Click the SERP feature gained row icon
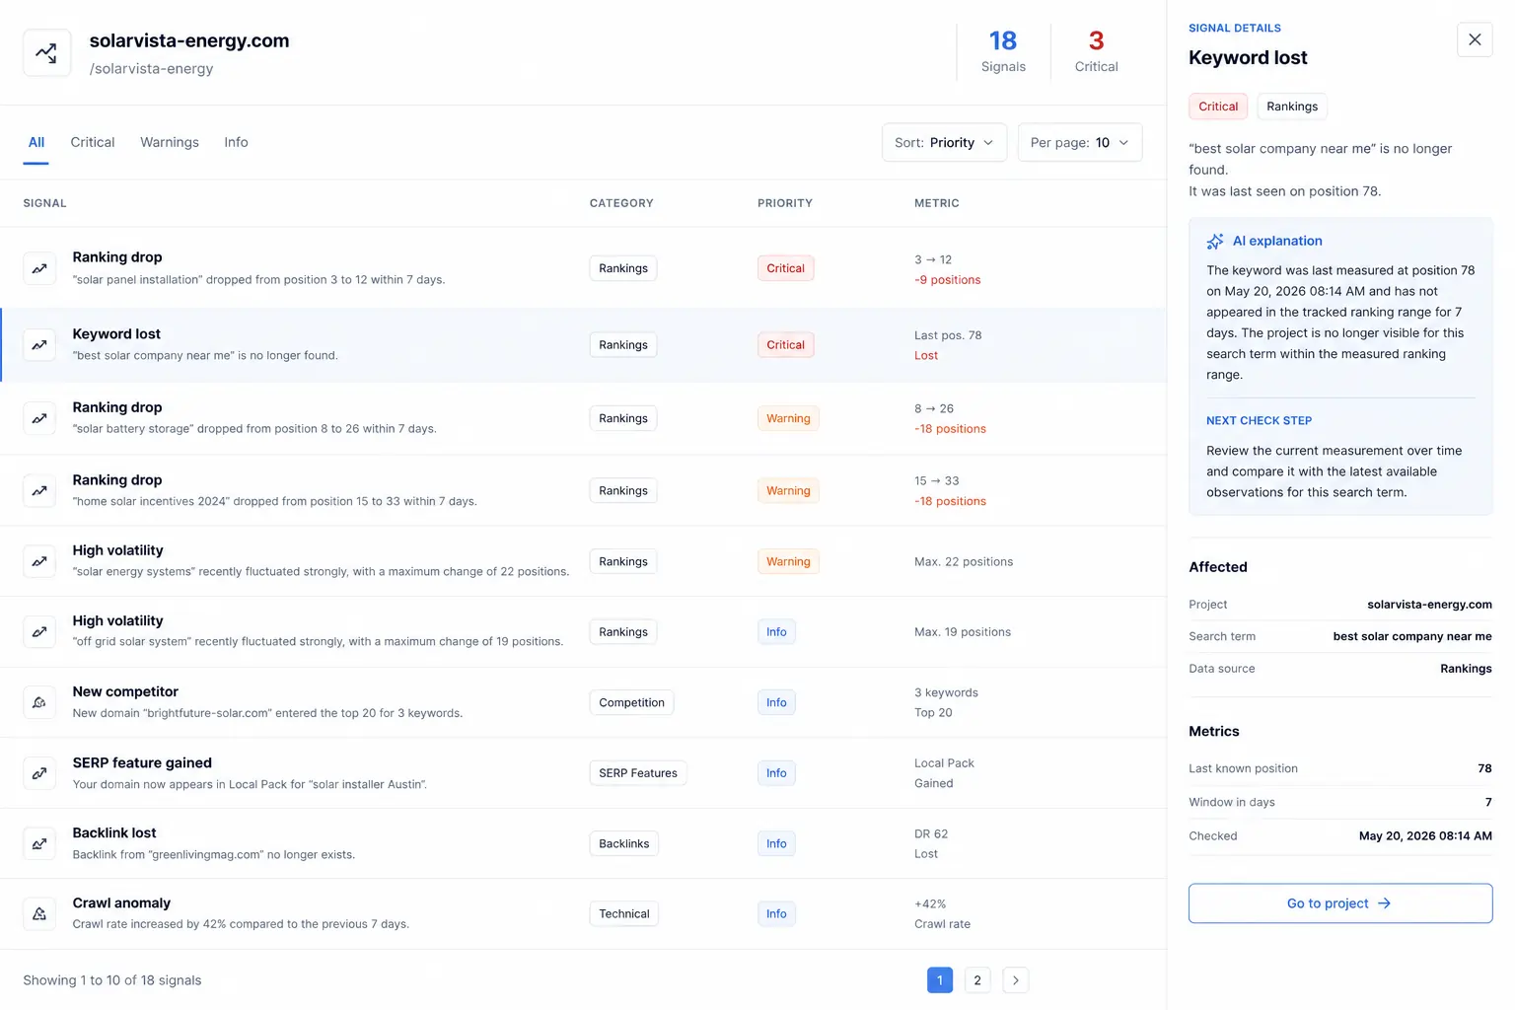 pos(39,773)
